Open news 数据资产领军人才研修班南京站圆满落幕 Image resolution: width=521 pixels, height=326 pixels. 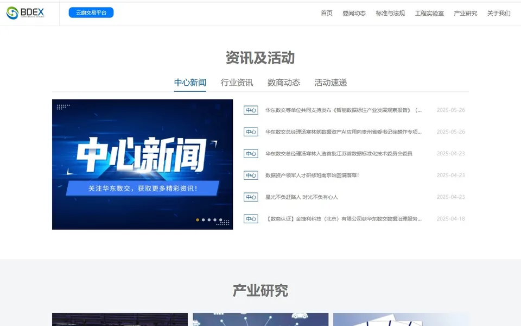312,175
